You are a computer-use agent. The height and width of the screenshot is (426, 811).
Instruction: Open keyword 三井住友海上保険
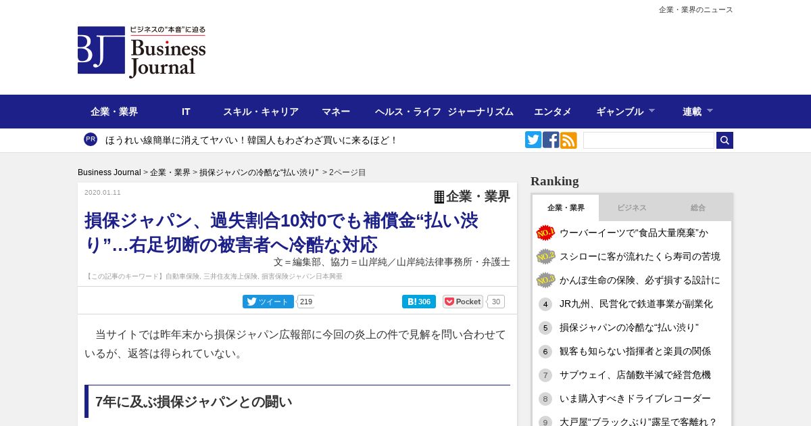[x=230, y=277]
